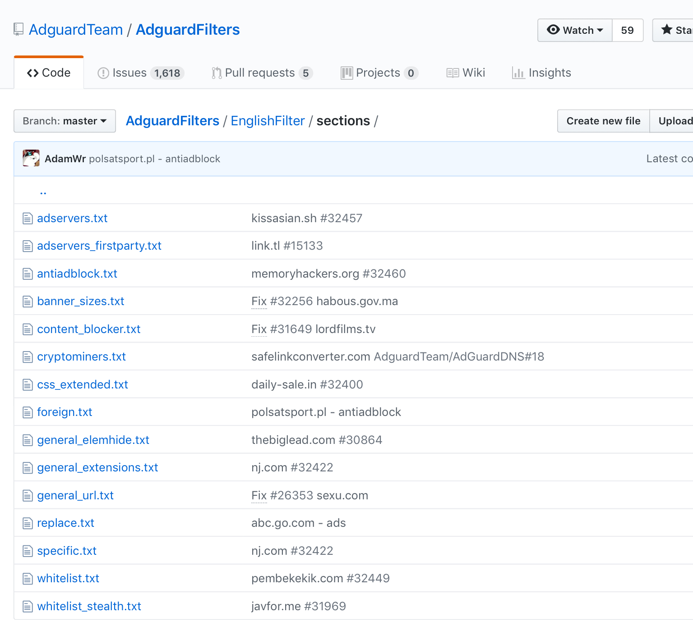Click the file icon next to general_elemhide.txt
The height and width of the screenshot is (635, 693).
pyautogui.click(x=28, y=440)
